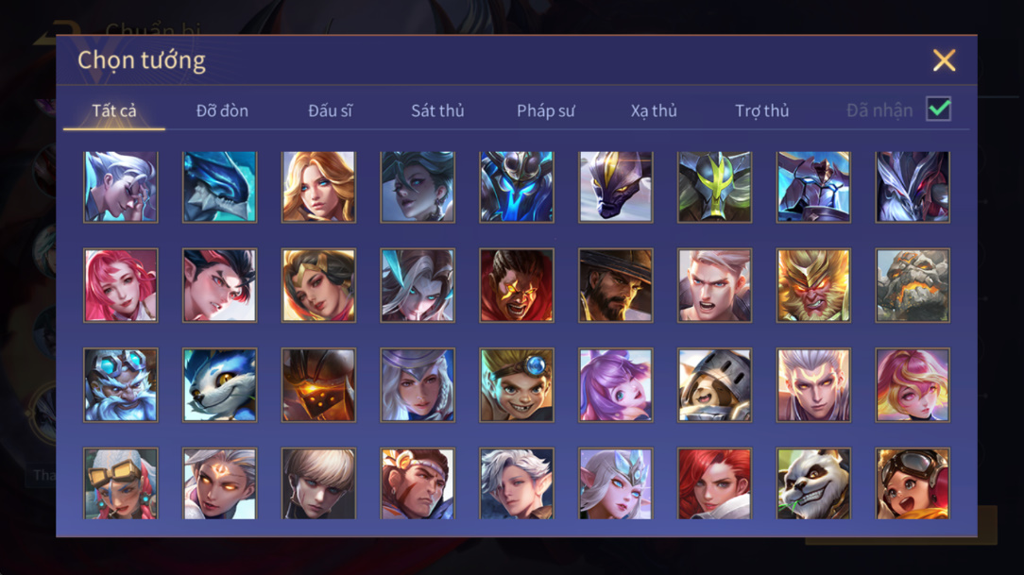Pick the blonde wavy-haired woman hero

[x=318, y=187]
